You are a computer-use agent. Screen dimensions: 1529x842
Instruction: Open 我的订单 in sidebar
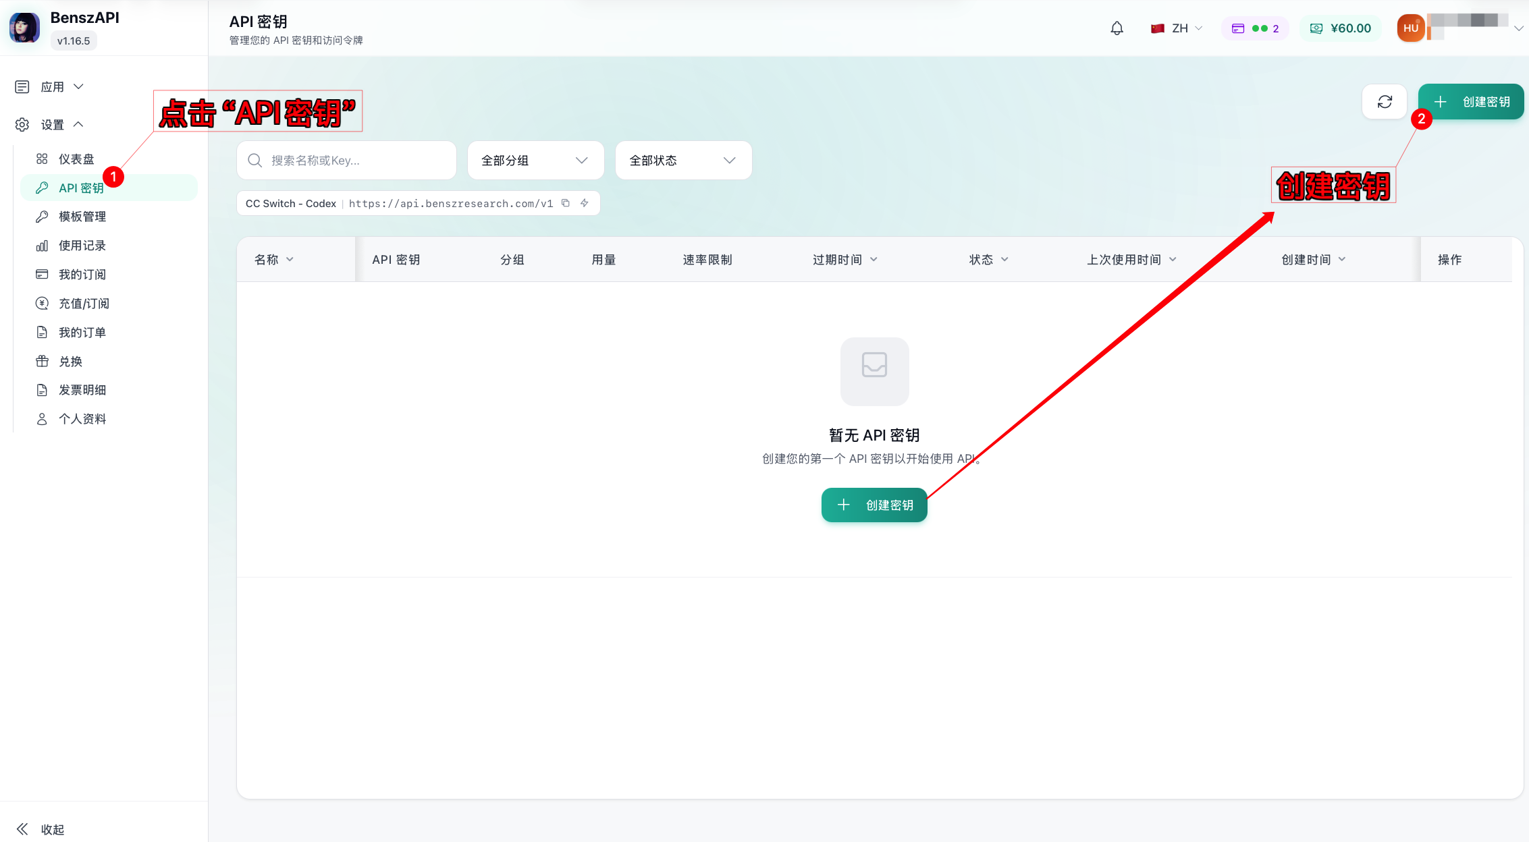click(108, 333)
